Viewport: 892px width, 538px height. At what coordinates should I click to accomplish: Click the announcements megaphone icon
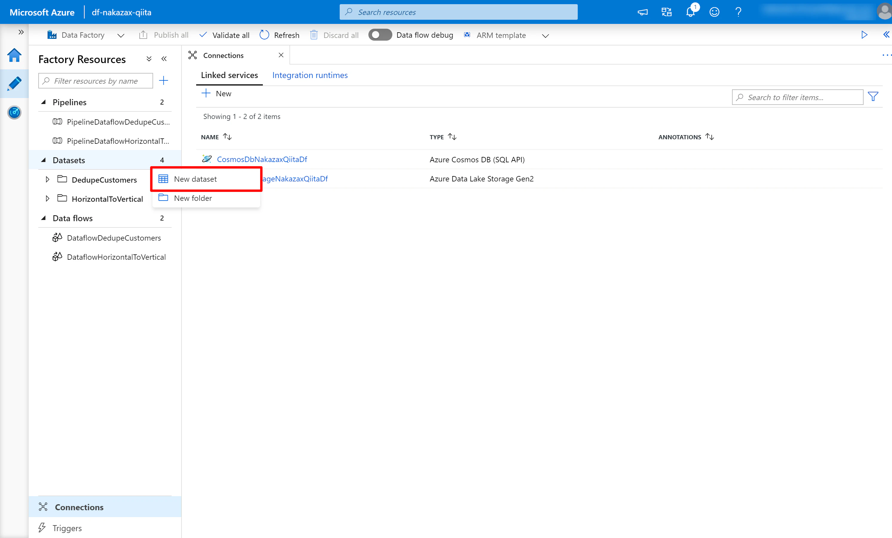(643, 12)
